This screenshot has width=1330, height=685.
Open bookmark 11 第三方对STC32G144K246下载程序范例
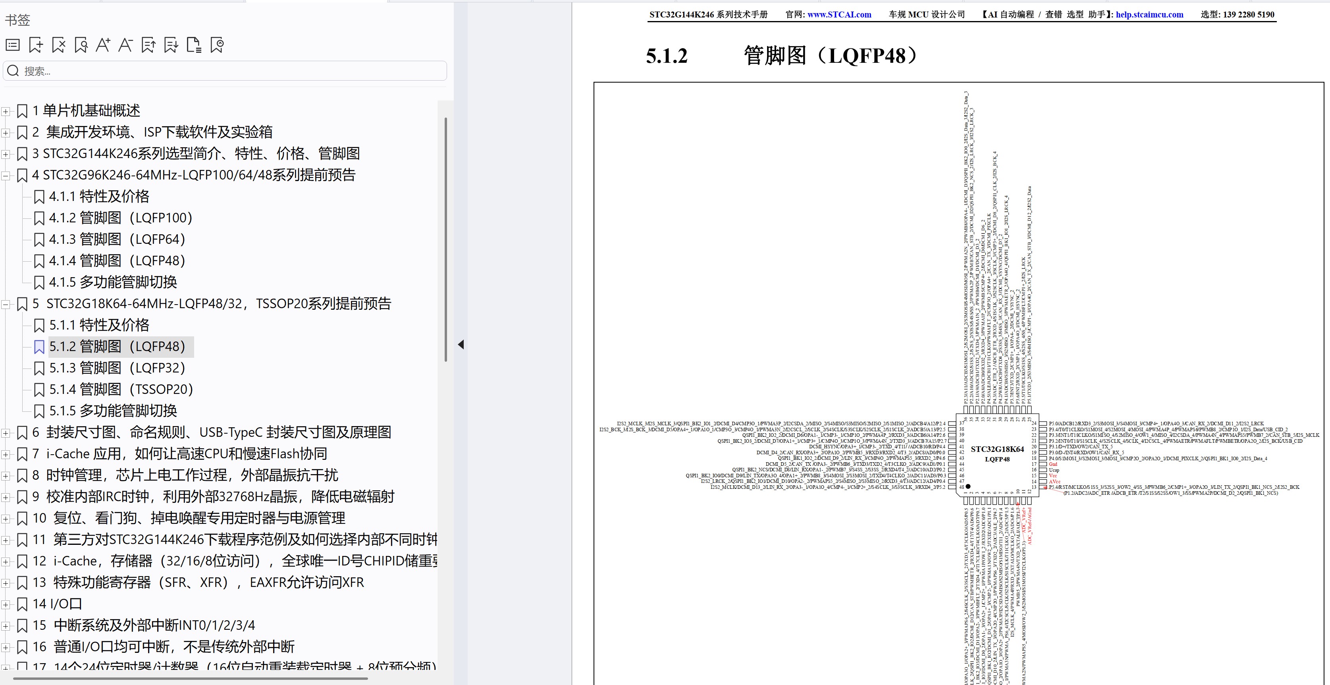[235, 539]
